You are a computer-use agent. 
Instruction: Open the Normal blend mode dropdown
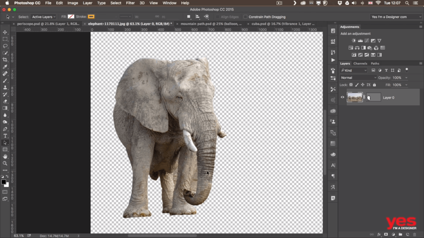358,78
